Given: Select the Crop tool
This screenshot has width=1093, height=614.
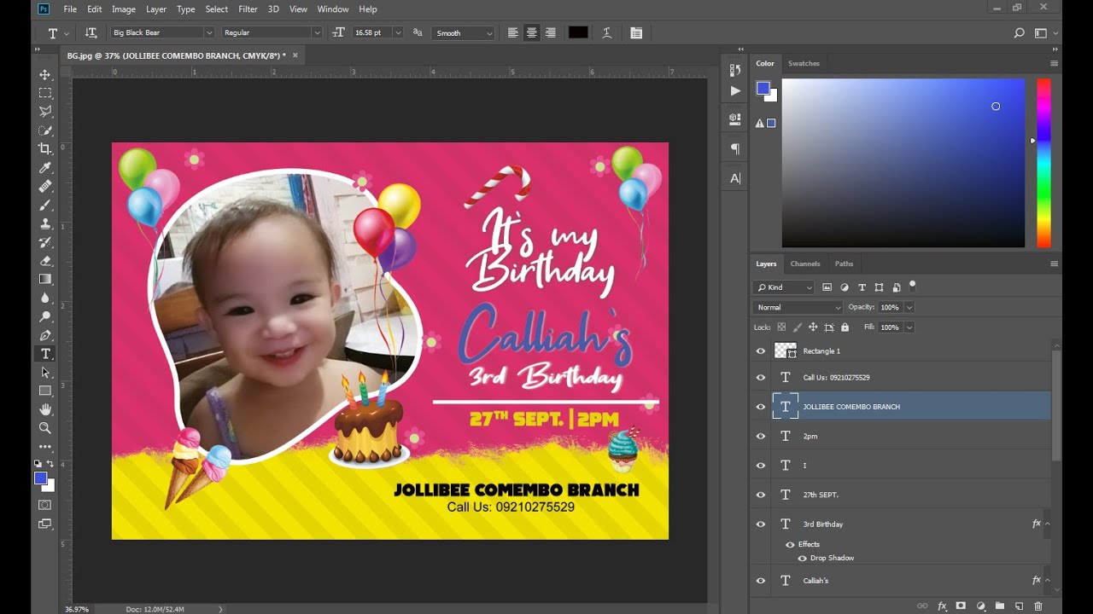Looking at the screenshot, I should pos(45,148).
